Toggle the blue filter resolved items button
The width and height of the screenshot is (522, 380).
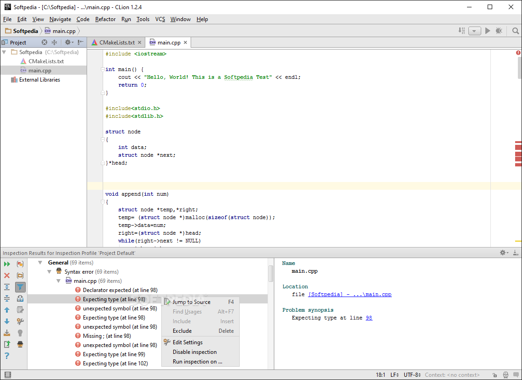[x=20, y=287]
